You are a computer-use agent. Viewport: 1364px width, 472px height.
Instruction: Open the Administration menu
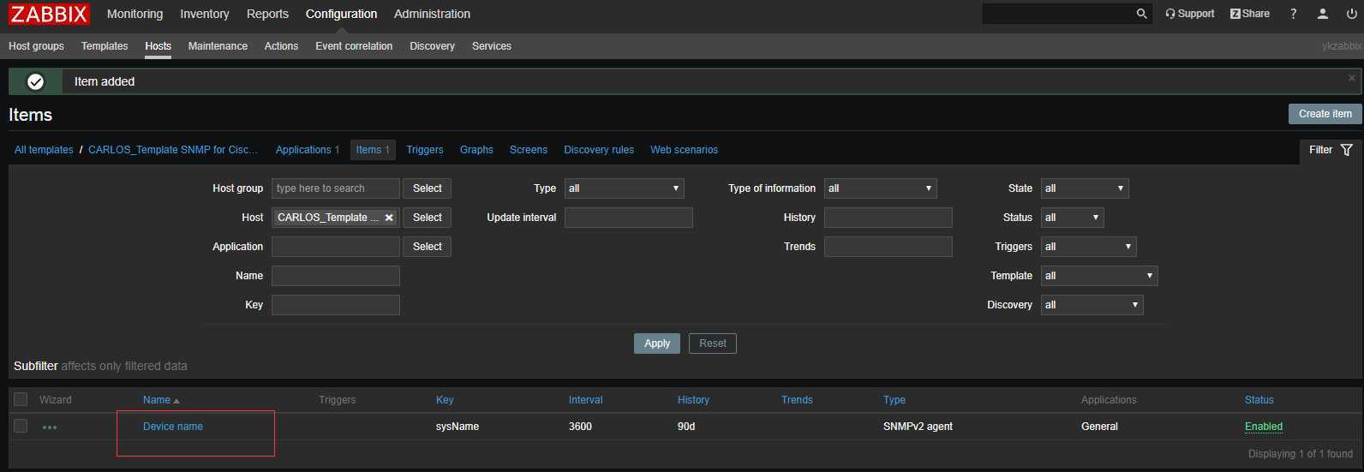[432, 14]
